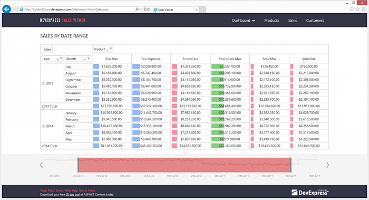Open the new blank tab button
Viewport: 369px width, 200px height.
[x=202, y=9]
